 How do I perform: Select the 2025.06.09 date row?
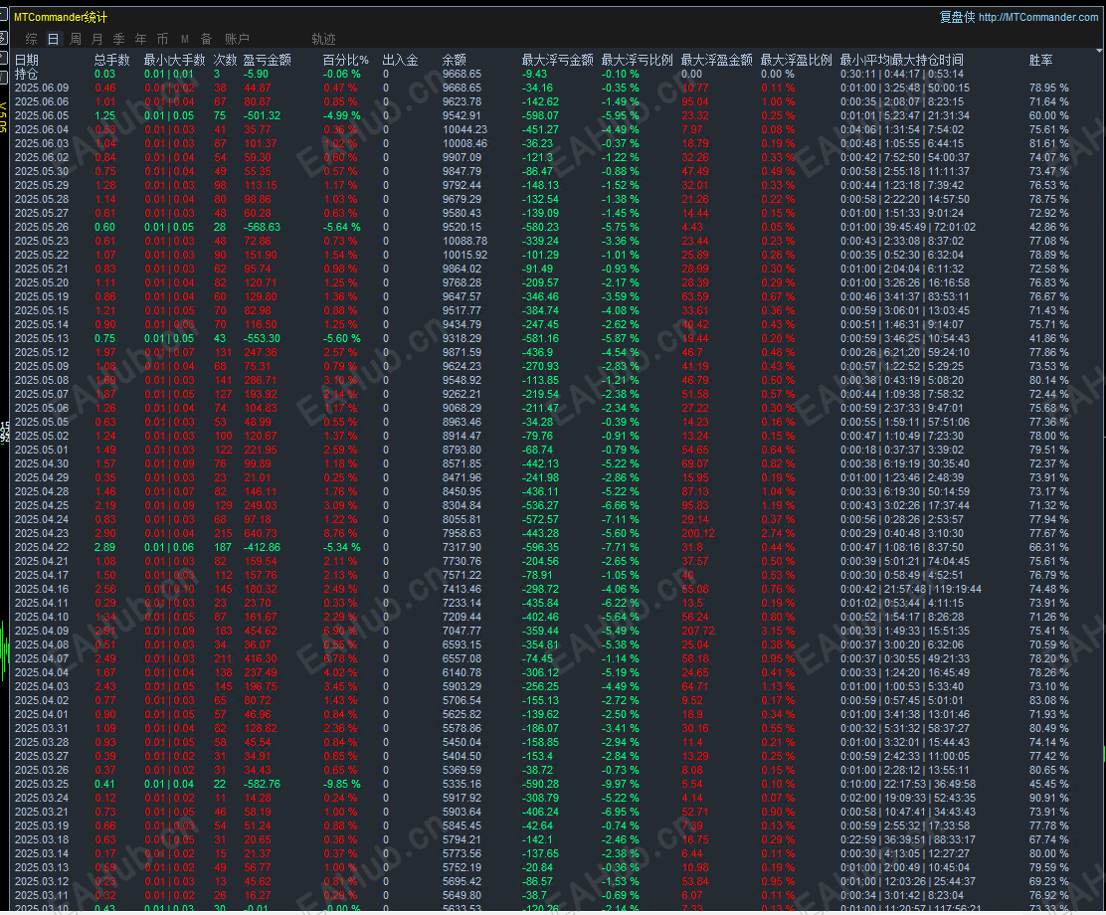click(42, 89)
